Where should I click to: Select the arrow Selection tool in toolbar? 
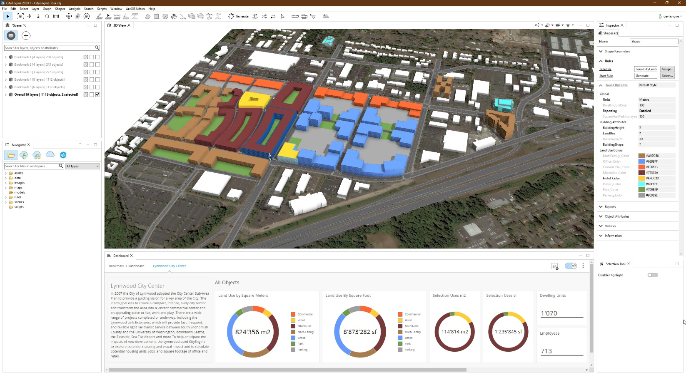pyautogui.click(x=7, y=16)
